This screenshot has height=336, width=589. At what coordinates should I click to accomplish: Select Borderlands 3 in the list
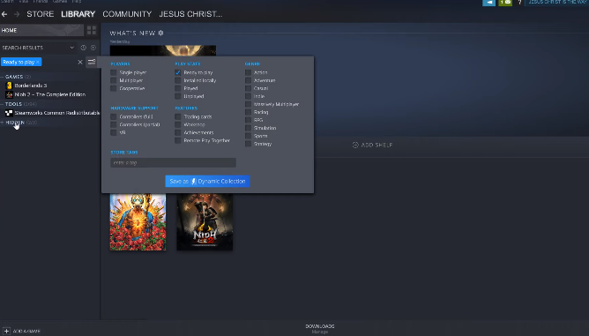(x=31, y=86)
